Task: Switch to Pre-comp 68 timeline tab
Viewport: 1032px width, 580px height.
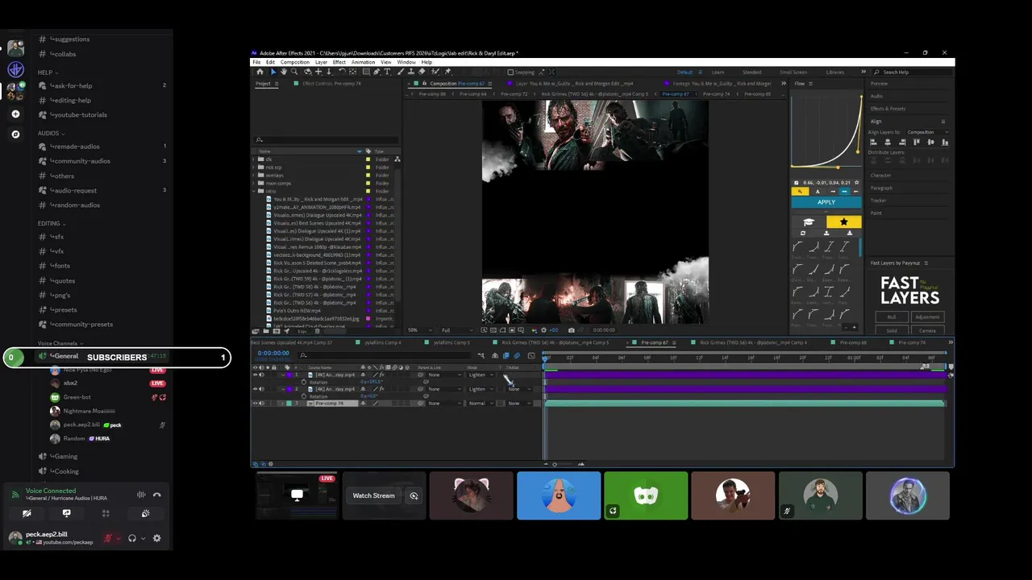Action: click(x=853, y=342)
